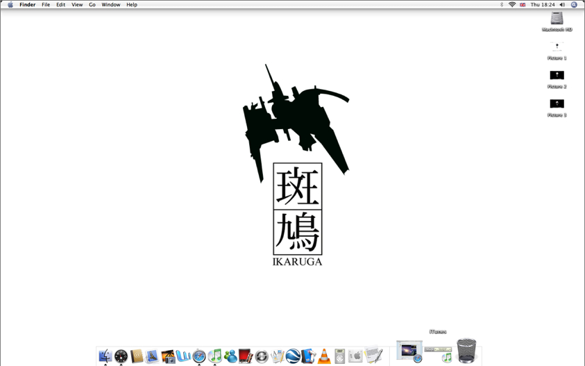Open iTunes app icon in Dock

pyautogui.click(x=215, y=356)
